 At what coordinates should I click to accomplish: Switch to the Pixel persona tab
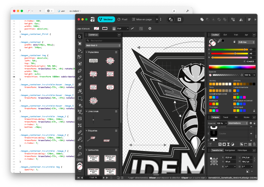tap(123, 19)
